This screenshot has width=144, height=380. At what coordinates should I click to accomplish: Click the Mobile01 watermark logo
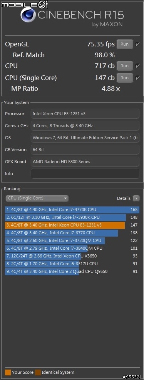pyautogui.click(x=24, y=4)
